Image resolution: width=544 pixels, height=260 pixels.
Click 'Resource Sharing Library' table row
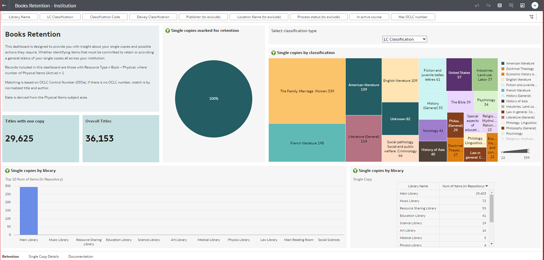pos(443,208)
